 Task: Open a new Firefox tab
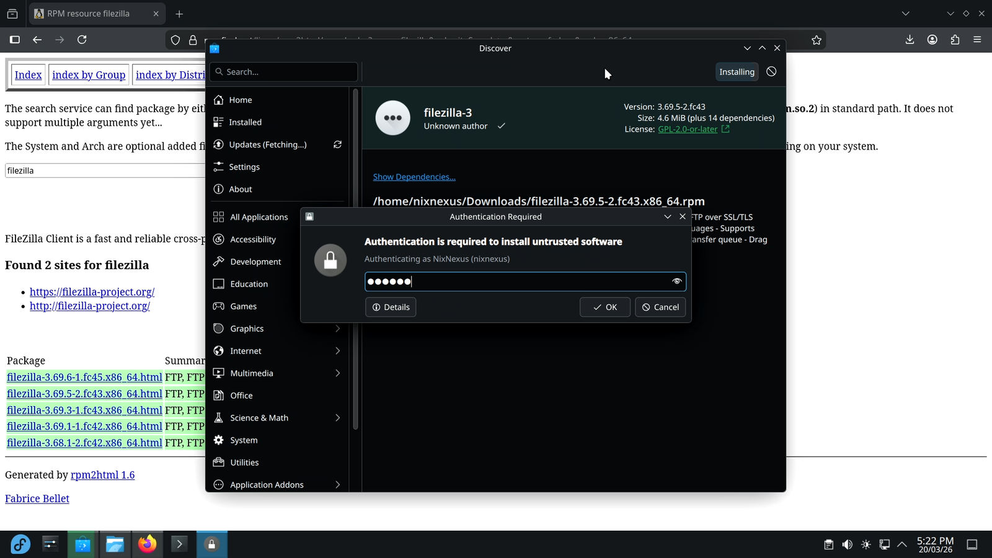(x=179, y=14)
